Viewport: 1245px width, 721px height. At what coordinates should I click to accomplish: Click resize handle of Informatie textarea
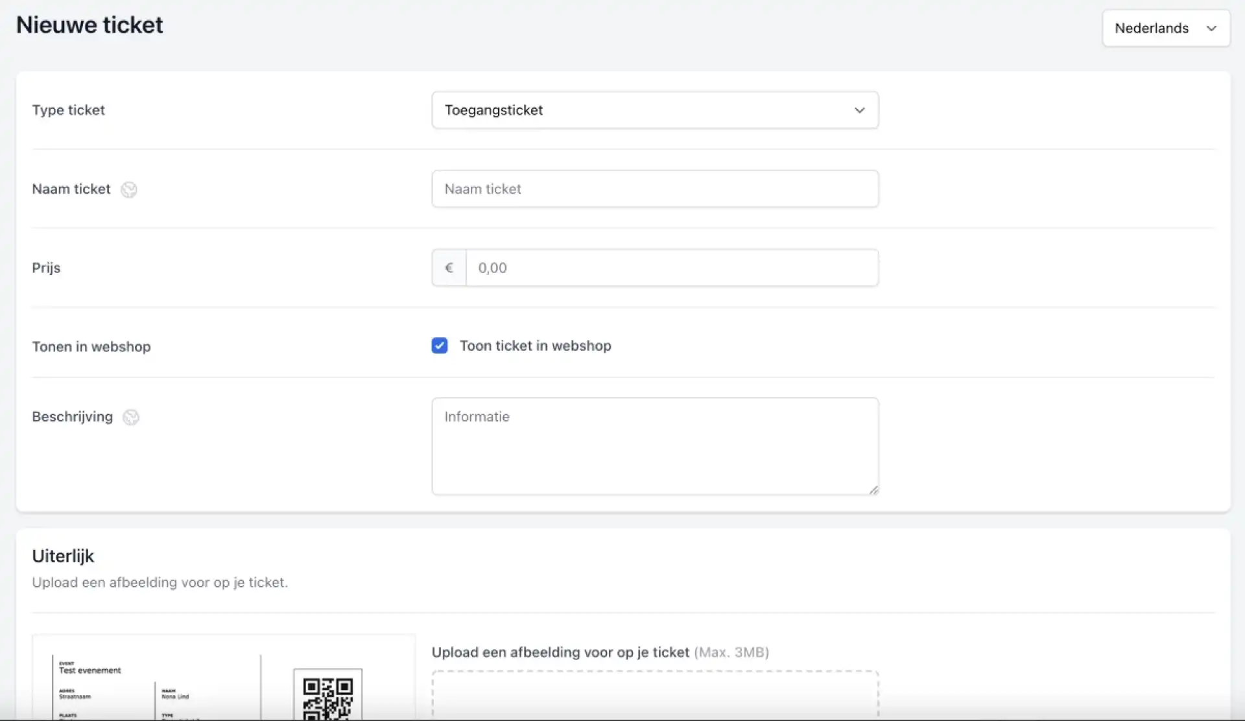tap(873, 490)
